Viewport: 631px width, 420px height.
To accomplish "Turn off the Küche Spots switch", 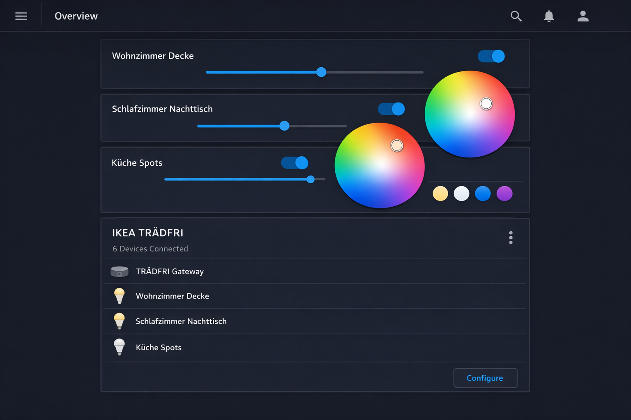I will click(294, 163).
